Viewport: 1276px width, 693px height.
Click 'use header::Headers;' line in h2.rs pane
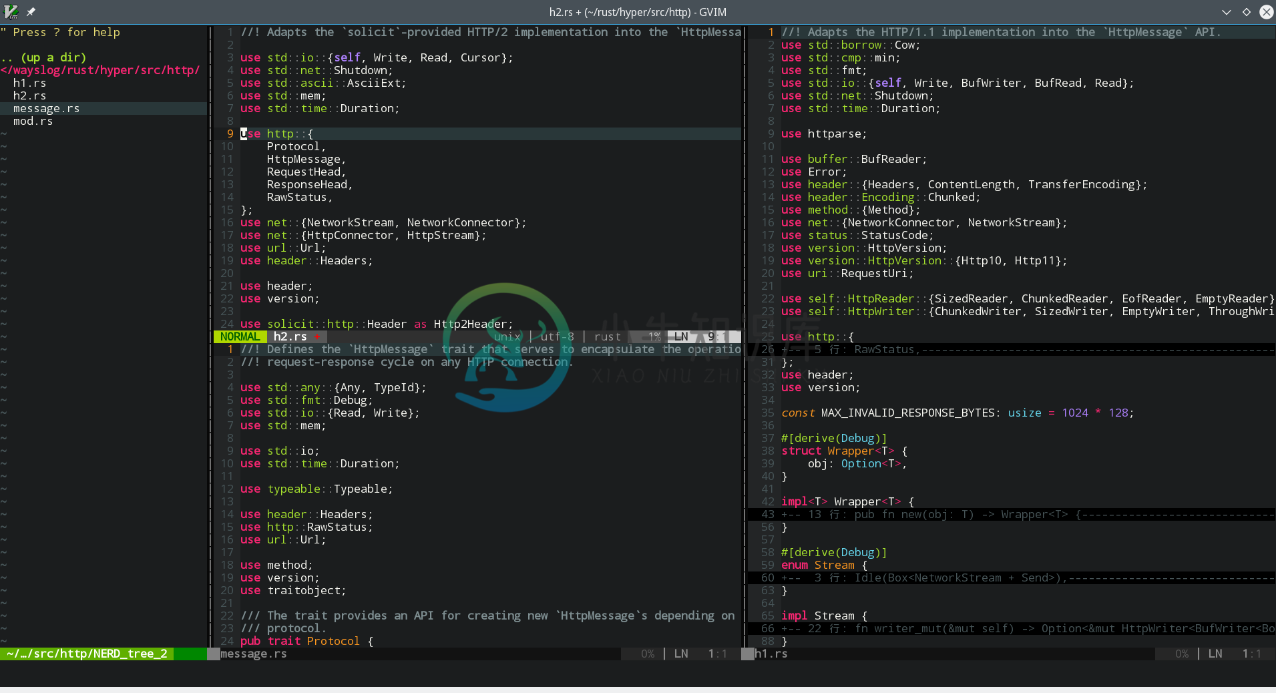[306, 260]
